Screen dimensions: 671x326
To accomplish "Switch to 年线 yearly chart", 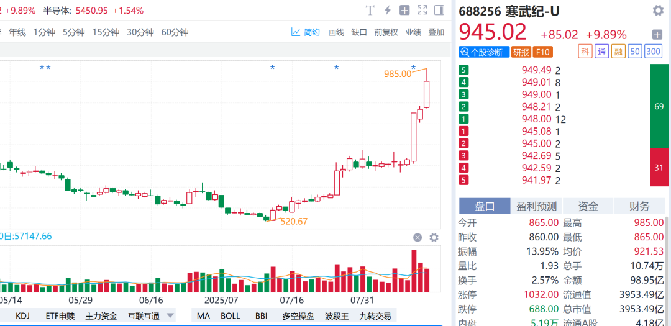I will click(x=17, y=32).
